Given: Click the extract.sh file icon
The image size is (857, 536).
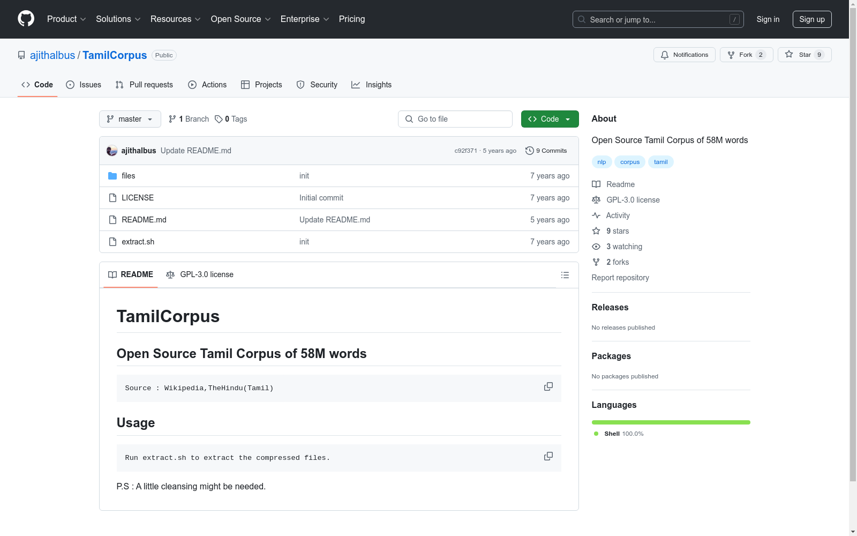Looking at the screenshot, I should 112,242.
